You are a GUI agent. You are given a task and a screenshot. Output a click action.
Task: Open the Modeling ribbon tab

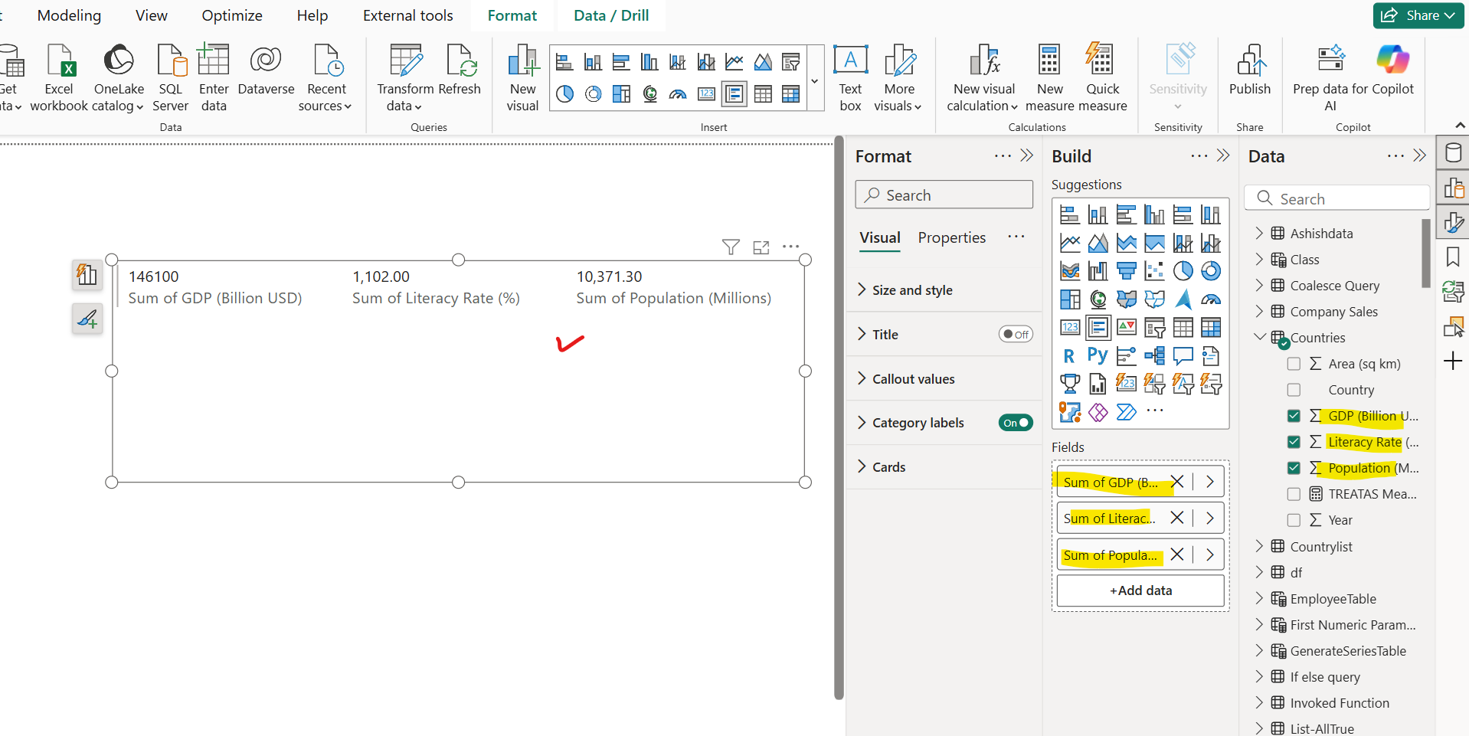point(69,15)
